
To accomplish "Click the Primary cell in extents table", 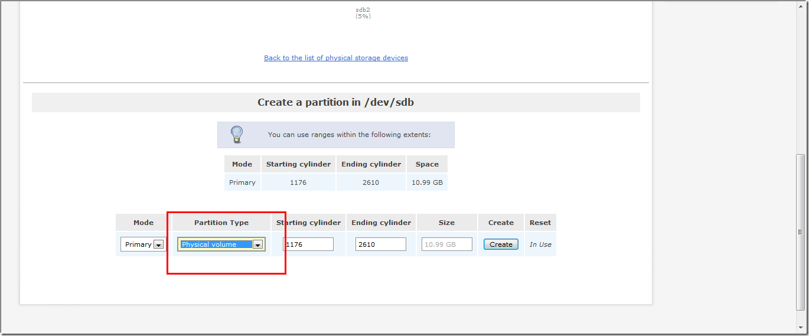I will click(x=242, y=182).
